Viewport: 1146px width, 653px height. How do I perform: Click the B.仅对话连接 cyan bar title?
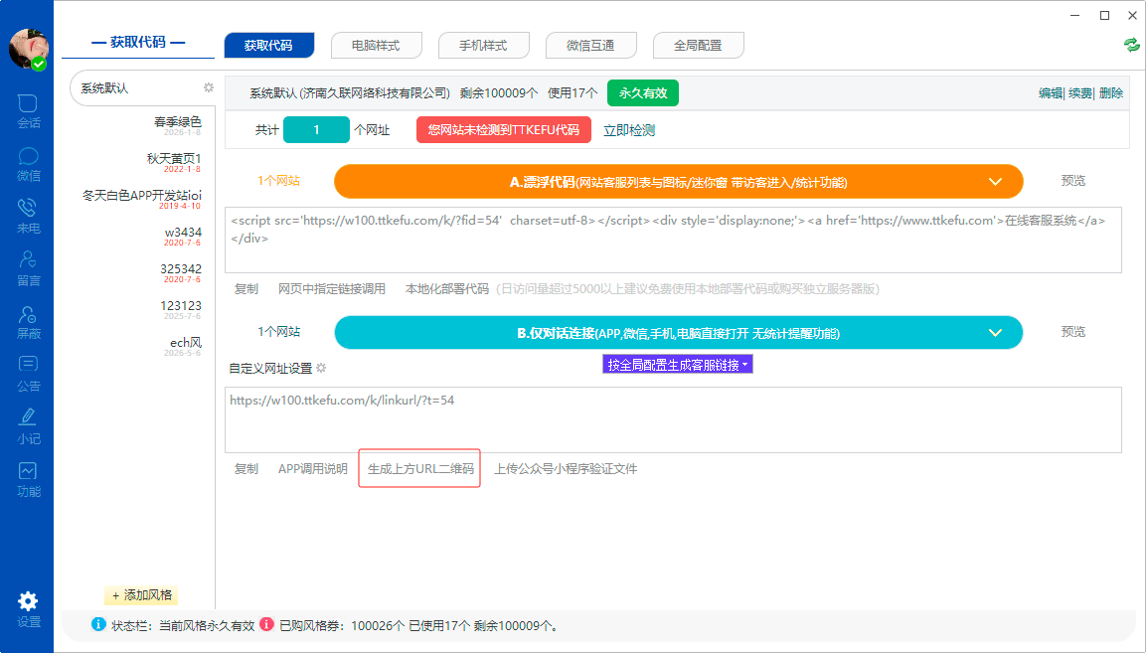click(678, 333)
